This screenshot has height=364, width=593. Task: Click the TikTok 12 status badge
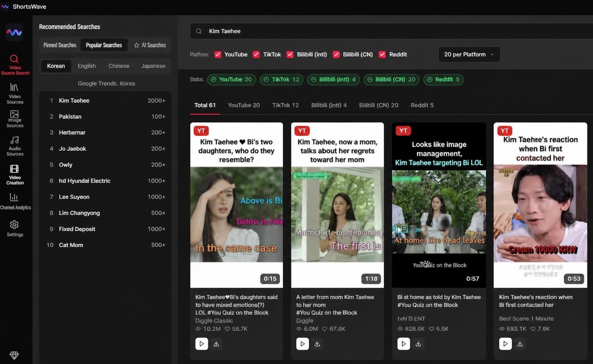pyautogui.click(x=281, y=80)
